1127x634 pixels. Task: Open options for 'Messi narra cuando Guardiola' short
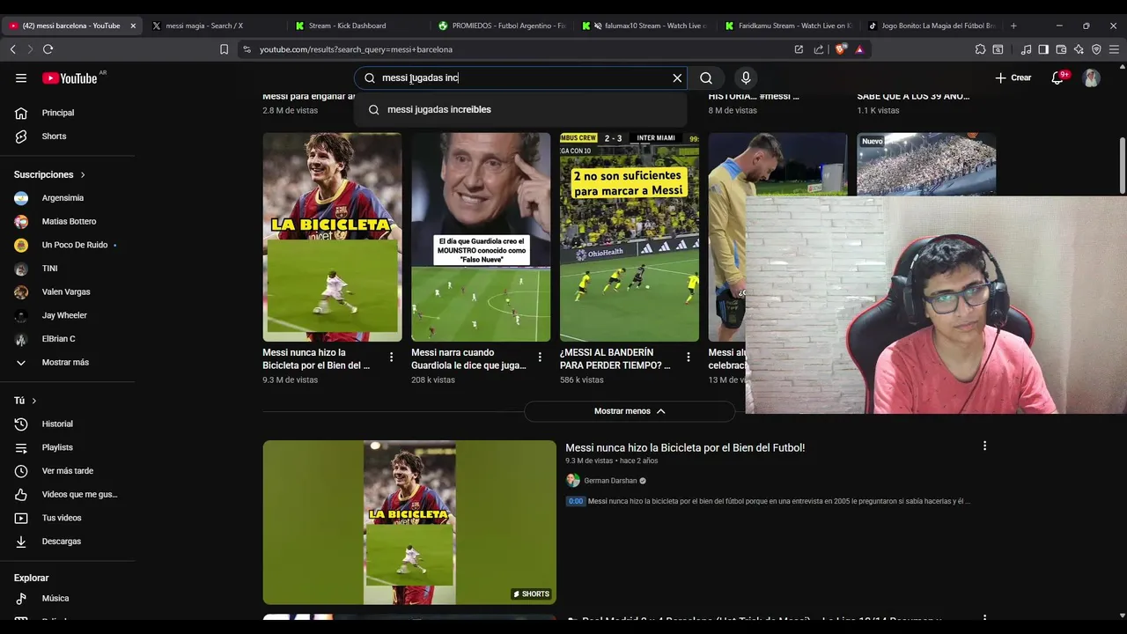coord(540,358)
